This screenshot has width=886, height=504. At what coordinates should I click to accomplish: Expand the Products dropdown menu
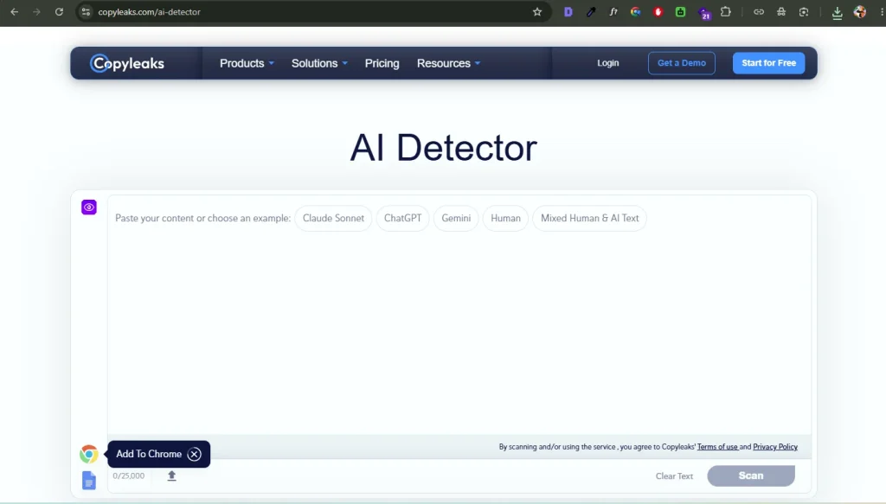(247, 63)
